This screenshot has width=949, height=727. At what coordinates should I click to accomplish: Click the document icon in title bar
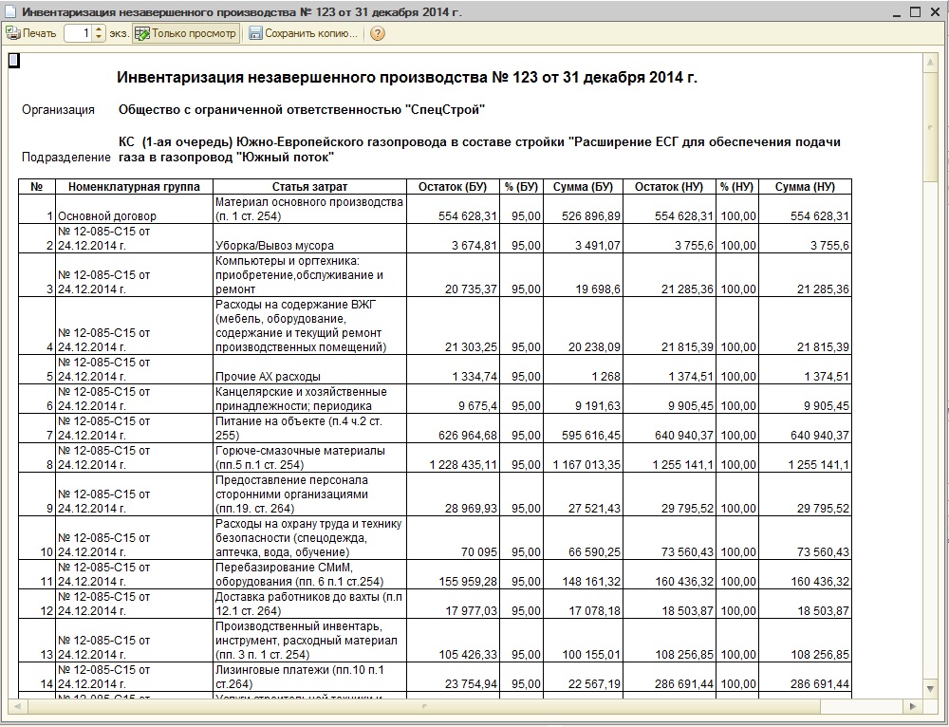[x=9, y=10]
